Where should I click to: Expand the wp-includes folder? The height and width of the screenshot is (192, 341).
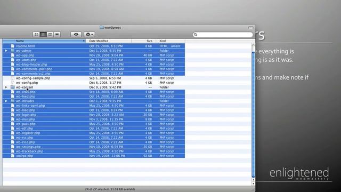[x=6, y=101]
